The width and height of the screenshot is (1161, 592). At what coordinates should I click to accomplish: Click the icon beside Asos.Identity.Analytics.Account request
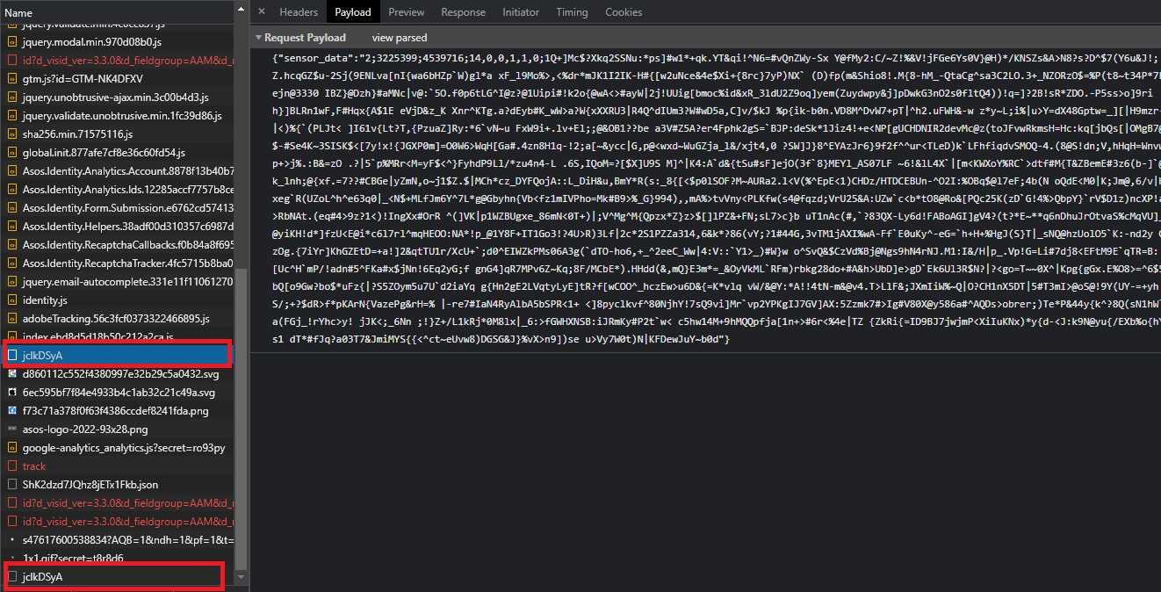point(12,171)
